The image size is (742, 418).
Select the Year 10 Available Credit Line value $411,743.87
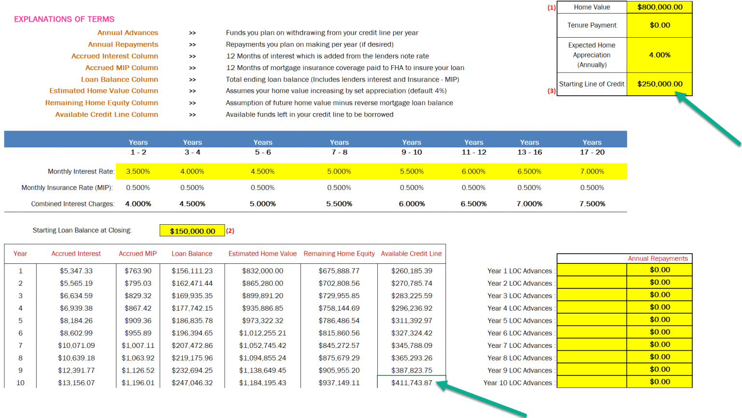411,382
